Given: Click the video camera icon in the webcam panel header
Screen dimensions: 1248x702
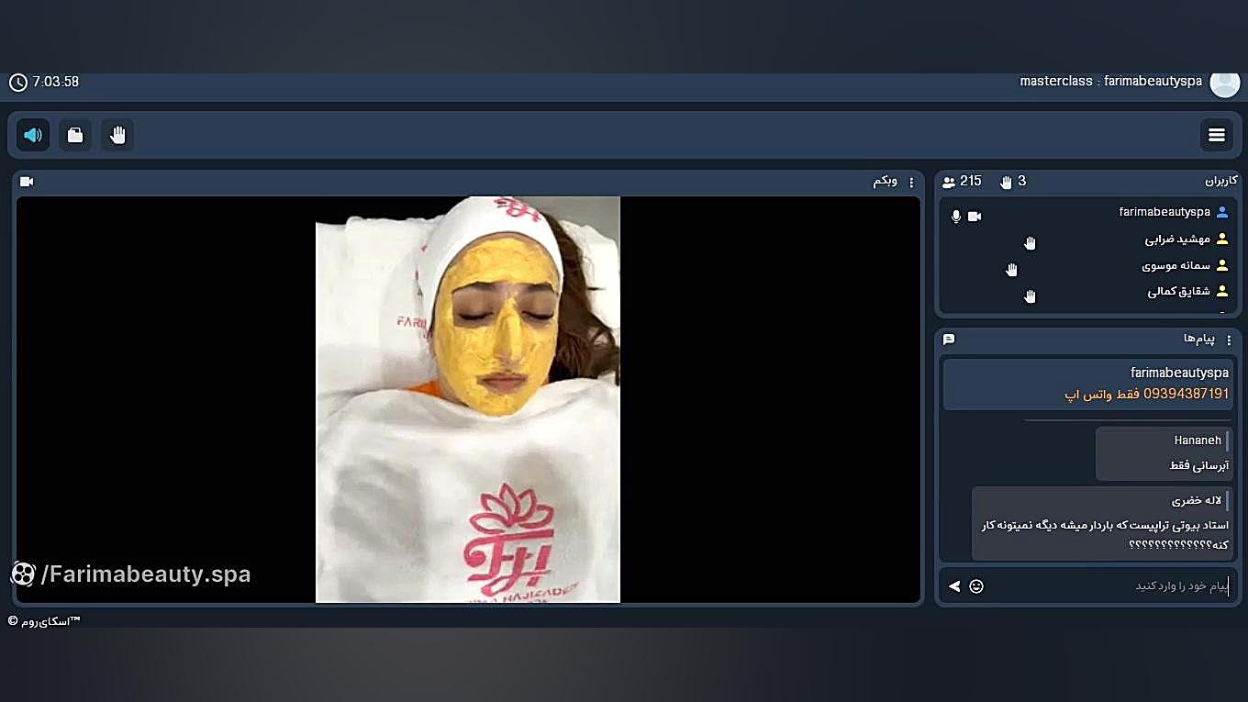Looking at the screenshot, I should coord(27,182).
